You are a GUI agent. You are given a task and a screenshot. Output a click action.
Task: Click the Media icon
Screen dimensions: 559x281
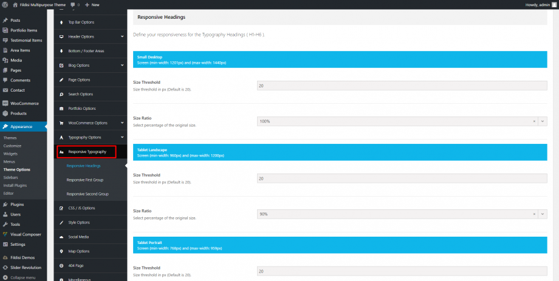click(x=5, y=60)
